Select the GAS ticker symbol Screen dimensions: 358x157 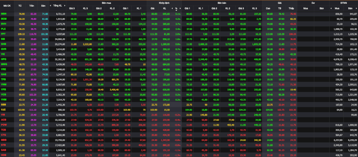pos(3,74)
